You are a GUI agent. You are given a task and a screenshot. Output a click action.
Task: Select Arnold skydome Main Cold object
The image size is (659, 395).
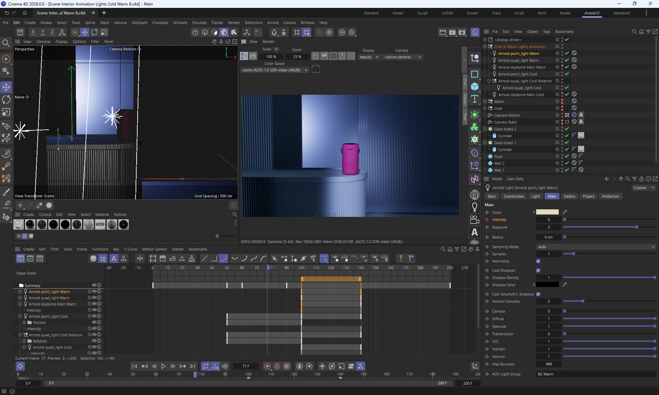pos(521,95)
